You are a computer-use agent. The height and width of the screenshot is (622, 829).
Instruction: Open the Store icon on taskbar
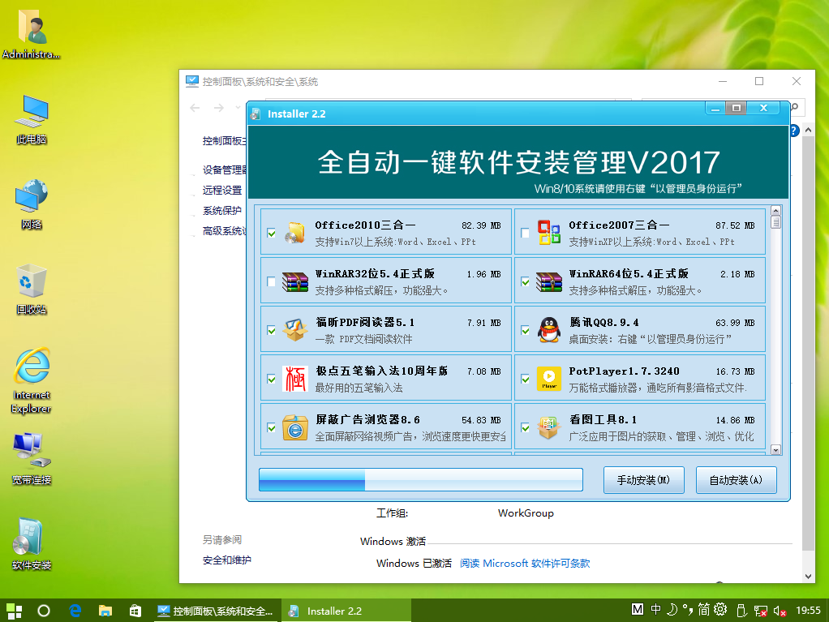[x=135, y=611]
